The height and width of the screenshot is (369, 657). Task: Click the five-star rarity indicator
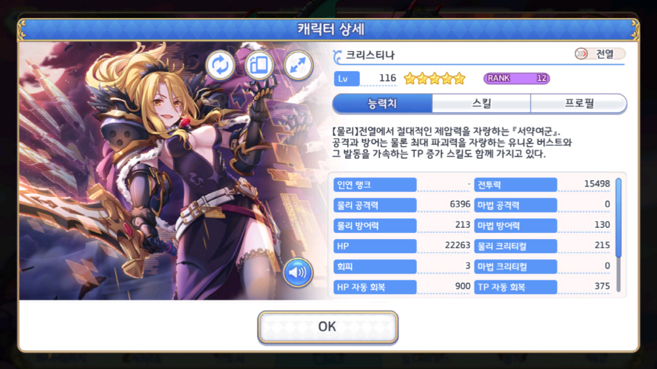(435, 78)
